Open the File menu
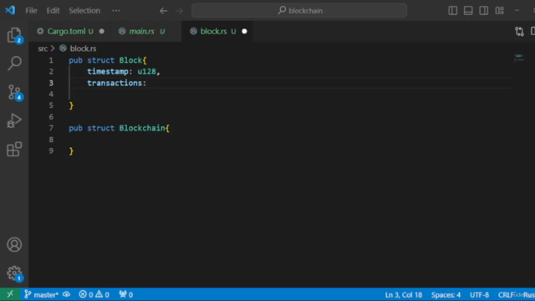 (31, 11)
